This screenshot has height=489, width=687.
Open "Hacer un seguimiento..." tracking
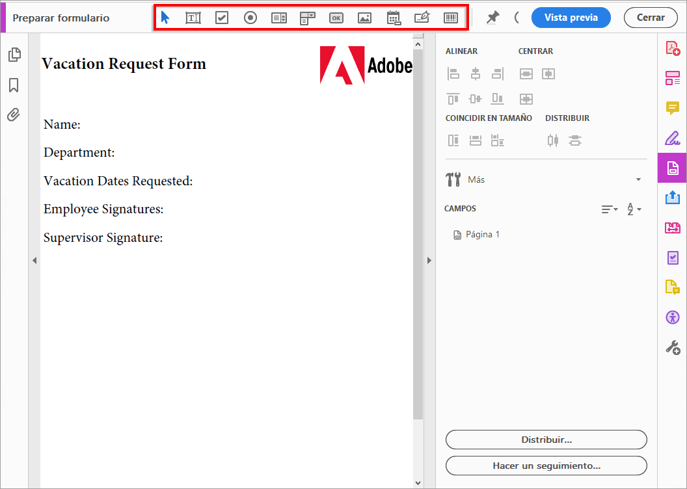546,466
